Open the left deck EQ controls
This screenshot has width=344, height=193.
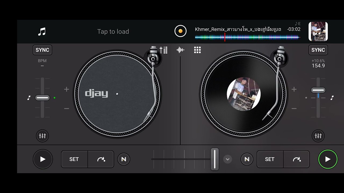pos(42,136)
